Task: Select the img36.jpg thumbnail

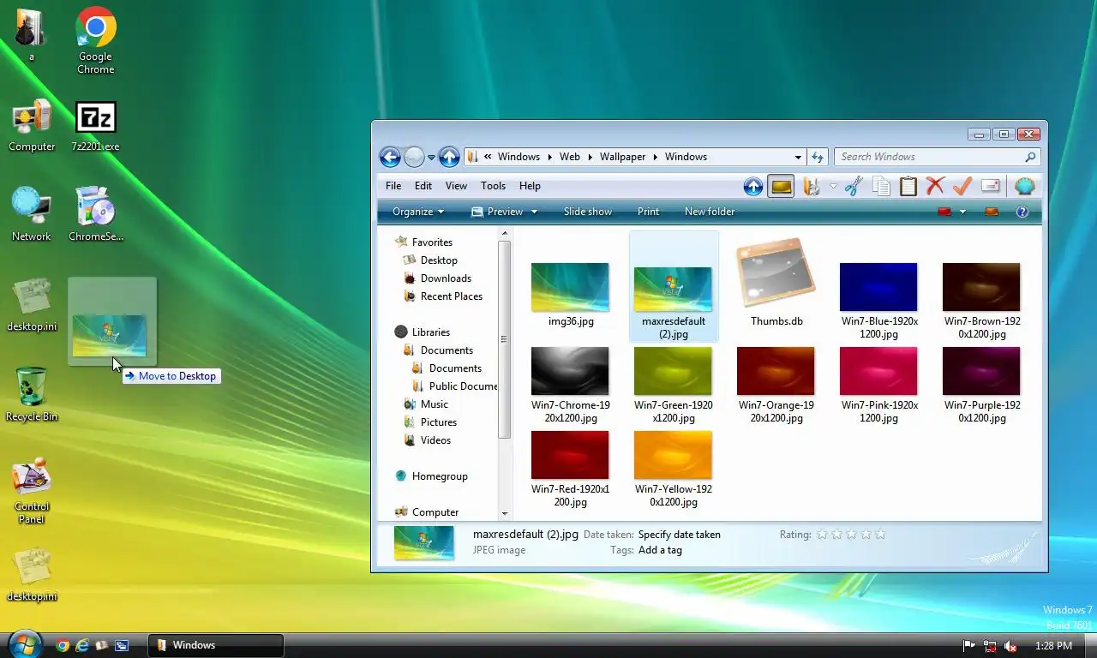Action: pyautogui.click(x=570, y=287)
